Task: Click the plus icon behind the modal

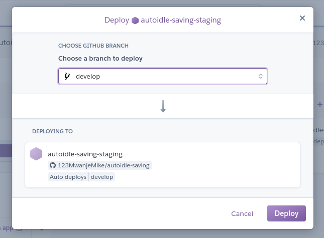Action: point(319,104)
